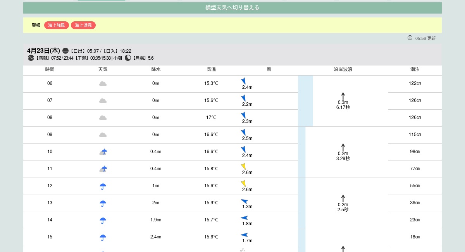Click the tide value 98㎝

pos(415,152)
